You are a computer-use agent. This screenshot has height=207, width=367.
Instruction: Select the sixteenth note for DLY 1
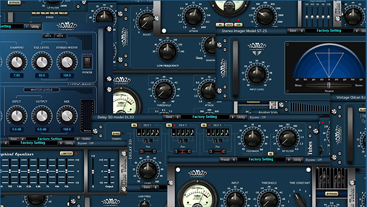click(x=157, y=133)
